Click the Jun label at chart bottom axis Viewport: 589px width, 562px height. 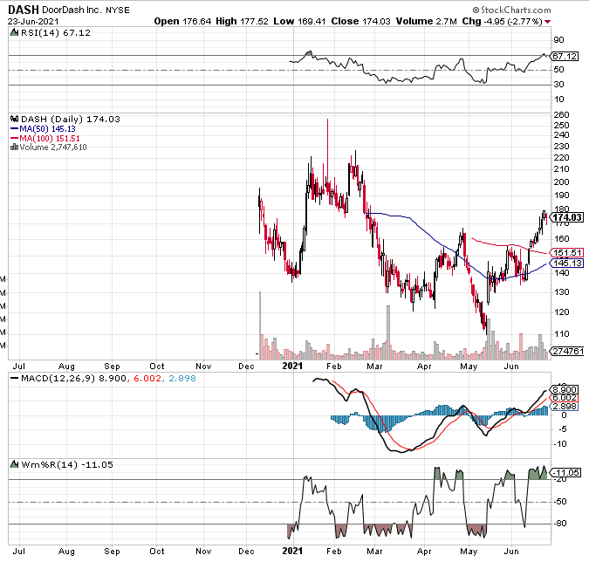[x=511, y=552]
